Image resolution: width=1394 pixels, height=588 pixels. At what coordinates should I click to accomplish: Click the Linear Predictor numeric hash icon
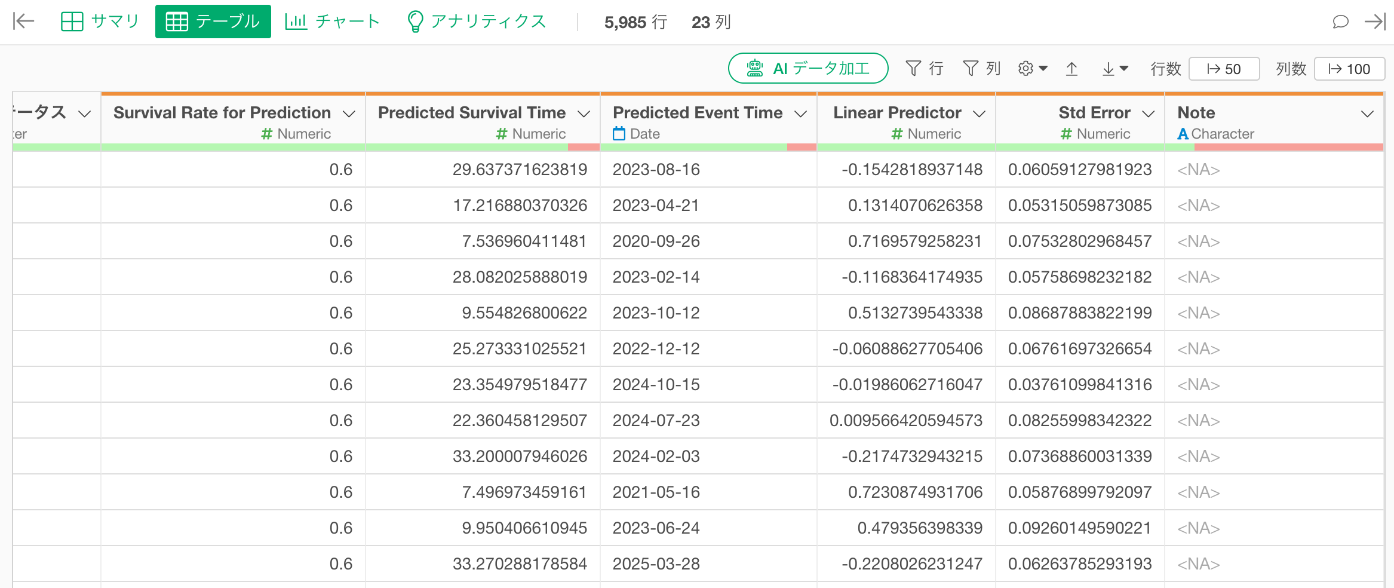pos(896,134)
